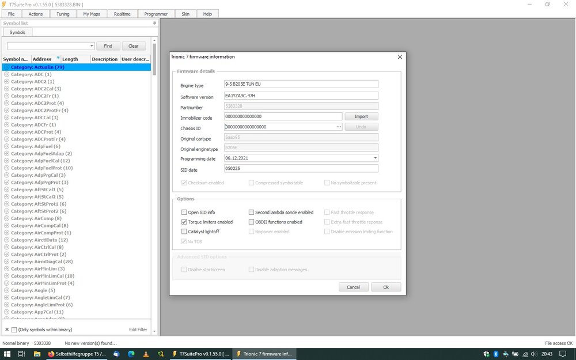Enable Catalyst lightoff option
The image size is (576, 360).
(184, 232)
